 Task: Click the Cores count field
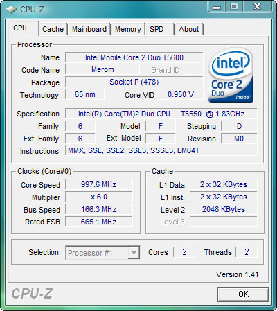click(184, 252)
